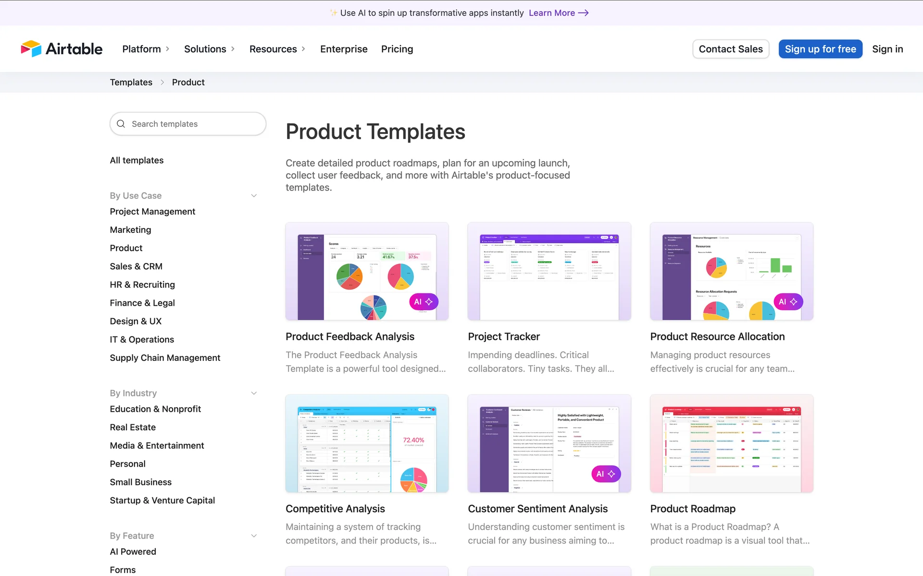Viewport: 923px width, 576px height.
Task: Click AI badge on Product Resource Allocation thumbnail
Action: tap(788, 302)
